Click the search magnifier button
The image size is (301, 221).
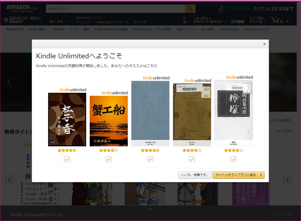tap(190, 8)
